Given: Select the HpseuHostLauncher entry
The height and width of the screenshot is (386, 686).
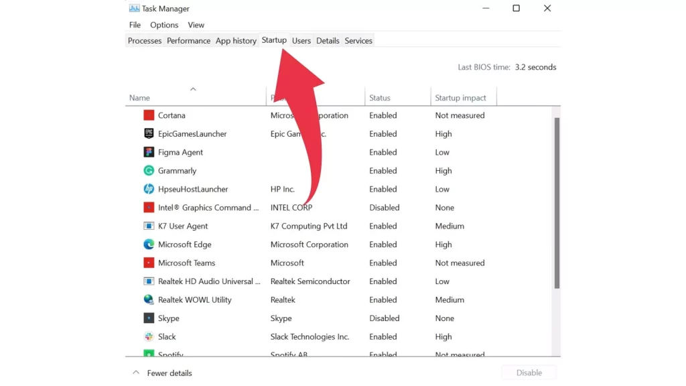Looking at the screenshot, I should pyautogui.click(x=193, y=189).
